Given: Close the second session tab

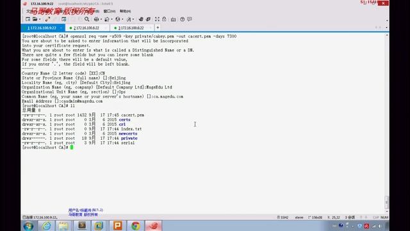Looking at the screenshot, I should click(x=106, y=28).
